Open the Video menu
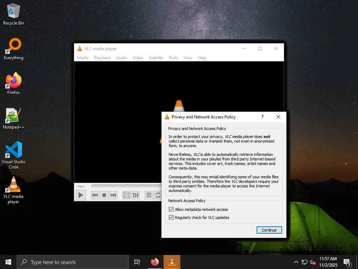 138,58
